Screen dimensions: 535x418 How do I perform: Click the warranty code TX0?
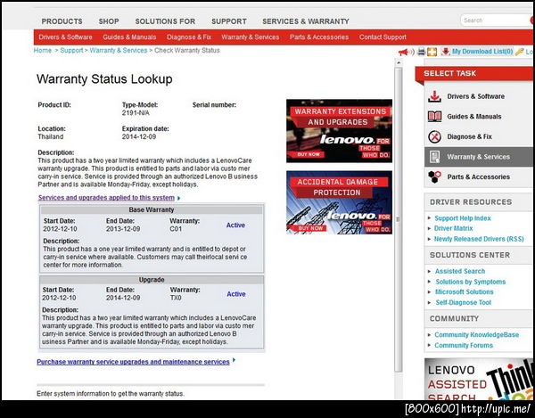click(176, 298)
